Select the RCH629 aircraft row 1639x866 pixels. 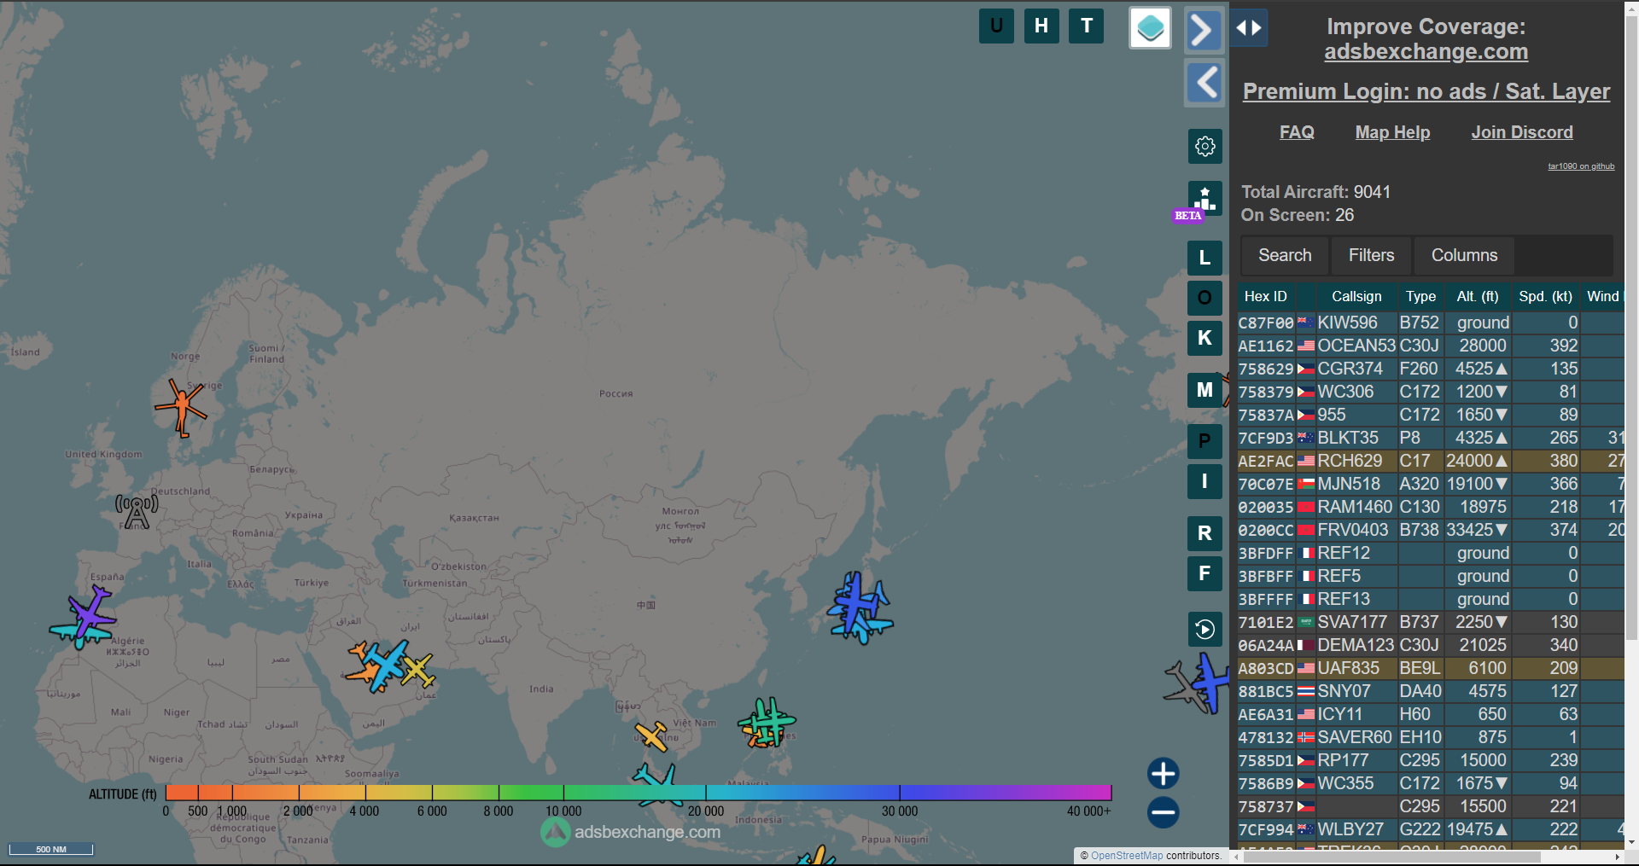[x=1430, y=461]
